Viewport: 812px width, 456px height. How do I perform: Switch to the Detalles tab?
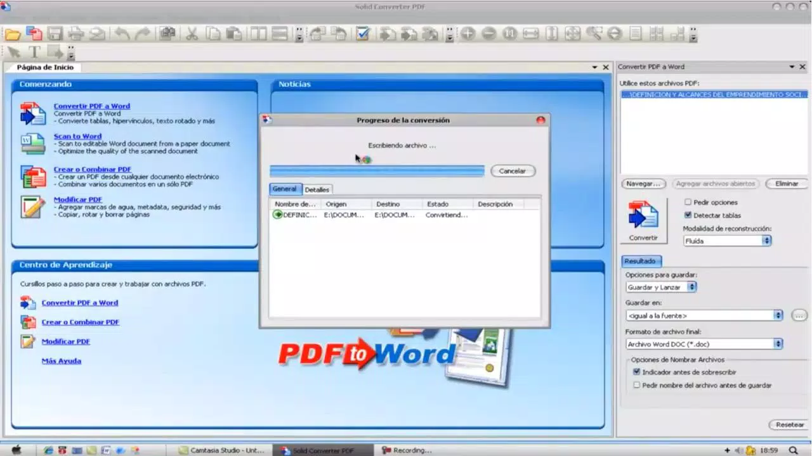click(317, 189)
